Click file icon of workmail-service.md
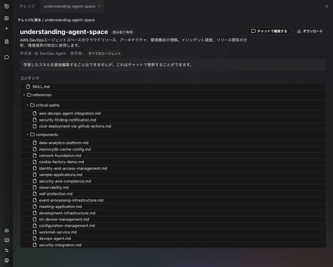 (x=35, y=232)
